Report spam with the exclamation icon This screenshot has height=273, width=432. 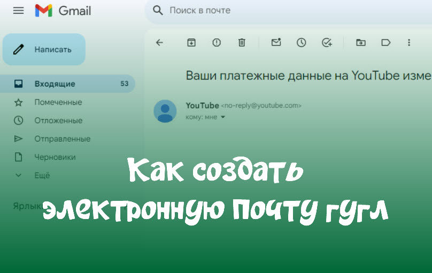pyautogui.click(x=217, y=43)
